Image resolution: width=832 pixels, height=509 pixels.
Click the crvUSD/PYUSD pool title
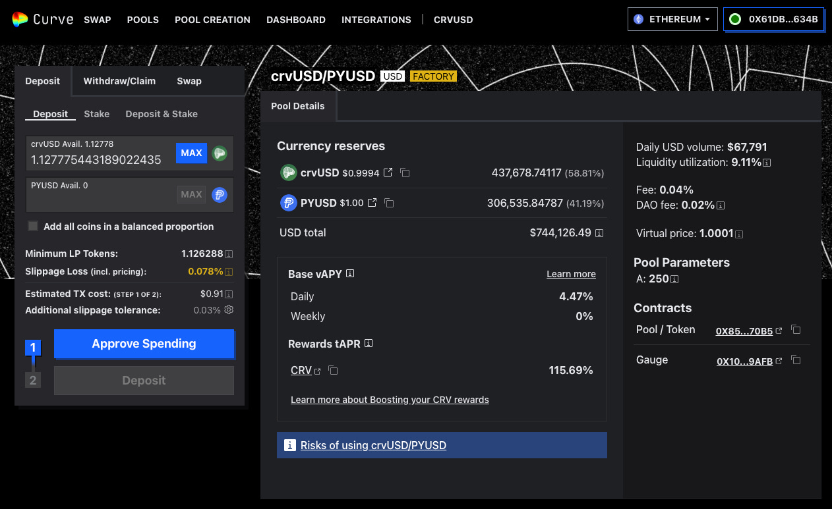(323, 76)
